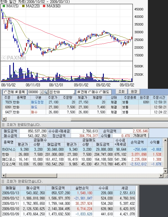
Task: Open the 000880 stock code dropdown
Action: coord(41,92)
